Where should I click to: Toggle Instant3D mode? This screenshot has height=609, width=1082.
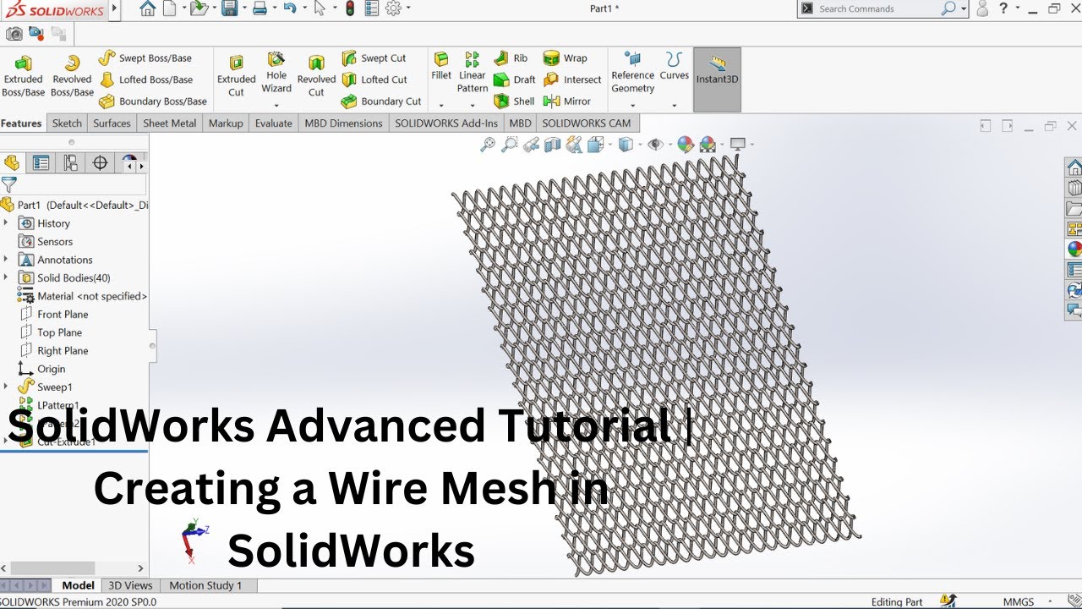(x=717, y=80)
